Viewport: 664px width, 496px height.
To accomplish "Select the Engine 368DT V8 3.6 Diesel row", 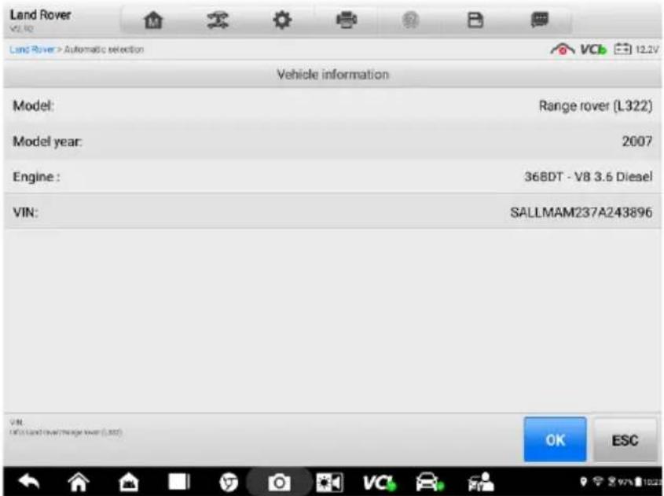I will click(332, 176).
